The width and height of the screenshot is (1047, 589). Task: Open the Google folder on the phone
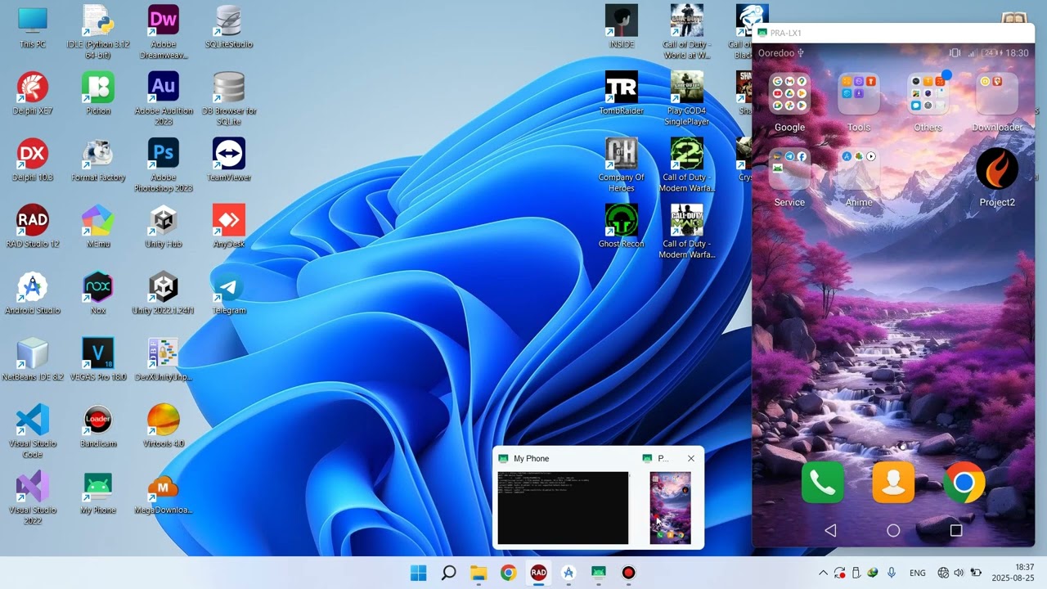coord(789,102)
